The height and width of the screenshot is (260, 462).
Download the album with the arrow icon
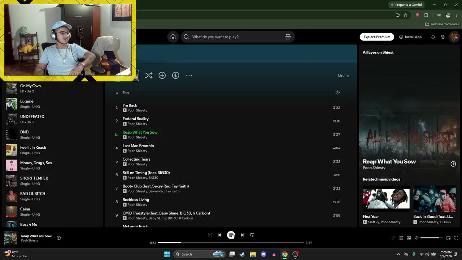(175, 75)
